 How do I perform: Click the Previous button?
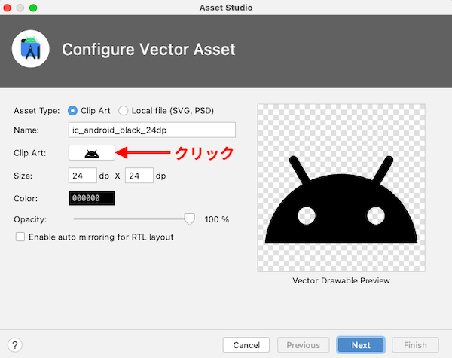pos(304,345)
